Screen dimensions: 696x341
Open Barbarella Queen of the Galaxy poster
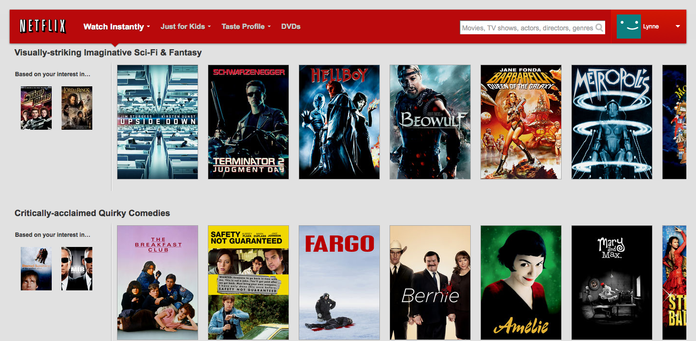(521, 122)
